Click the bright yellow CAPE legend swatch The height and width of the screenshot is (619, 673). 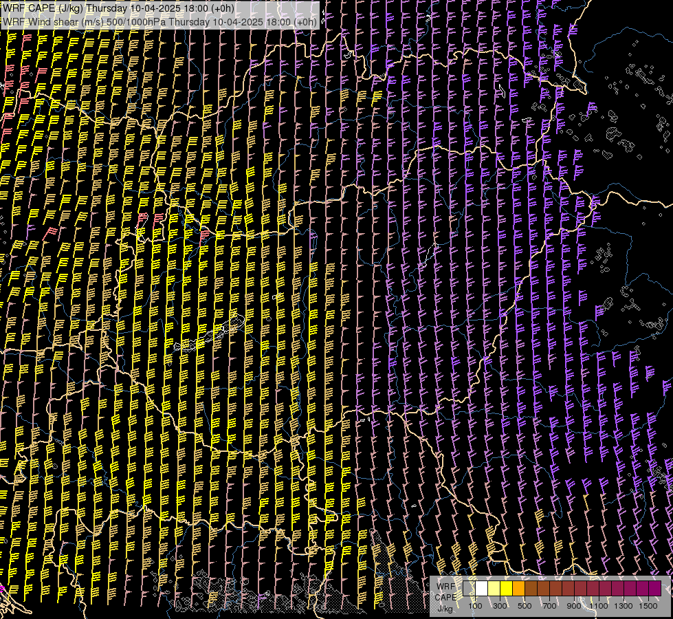[x=506, y=589]
